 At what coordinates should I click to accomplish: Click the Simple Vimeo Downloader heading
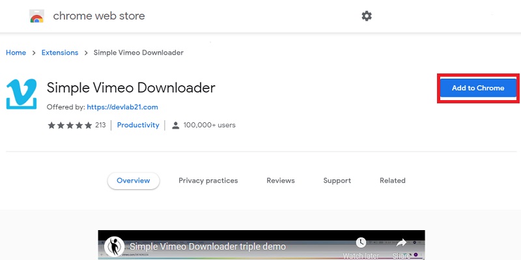(131, 88)
